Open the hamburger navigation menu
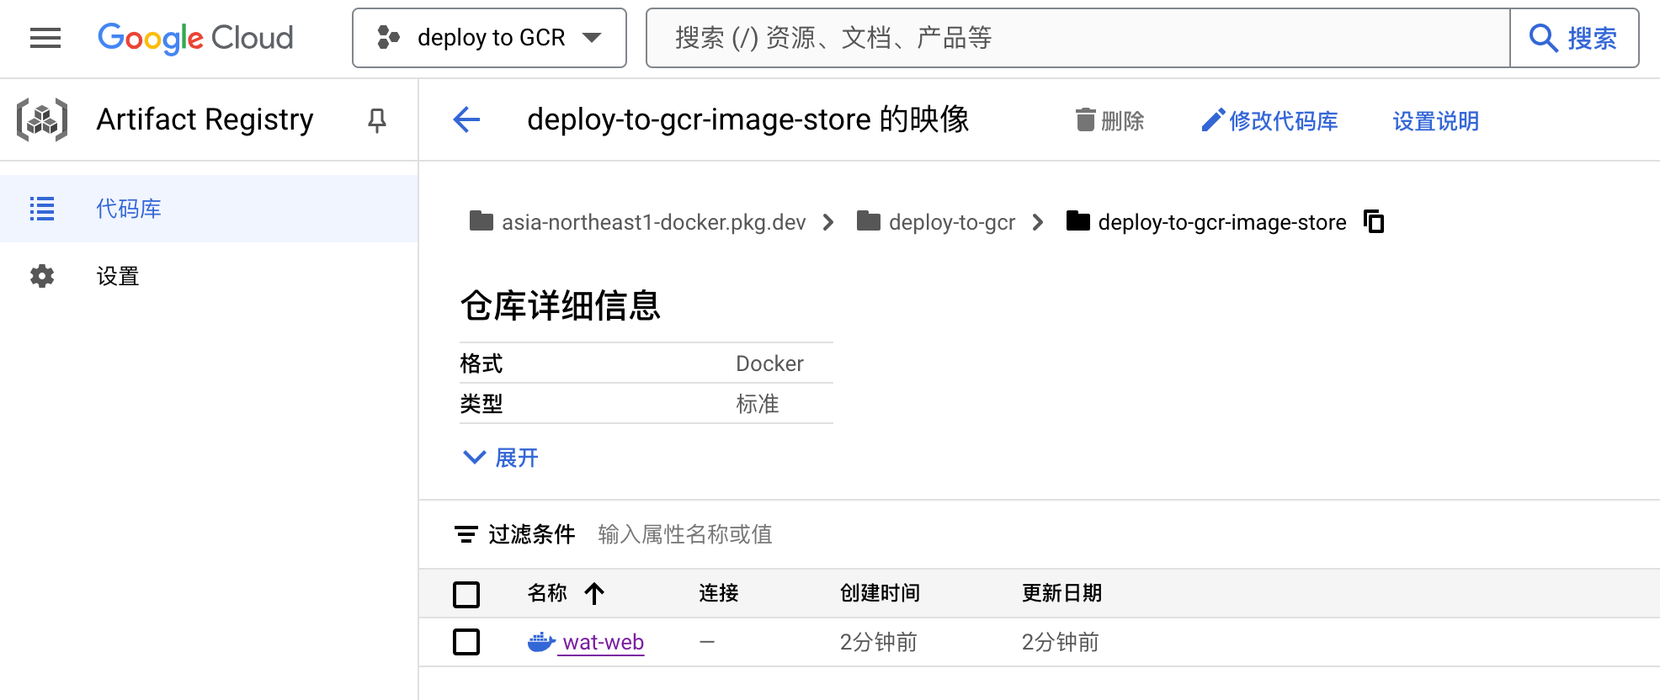 [45, 38]
